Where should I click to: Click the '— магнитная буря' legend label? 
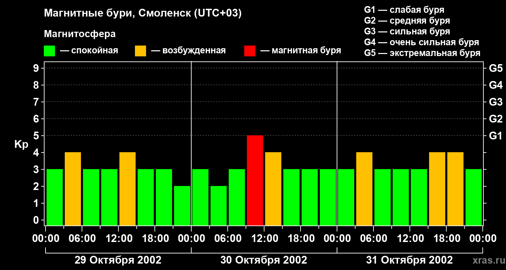click(x=301, y=51)
